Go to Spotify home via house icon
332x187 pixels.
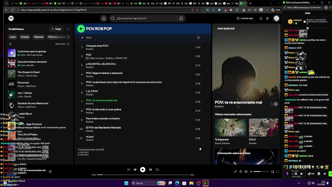104,18
